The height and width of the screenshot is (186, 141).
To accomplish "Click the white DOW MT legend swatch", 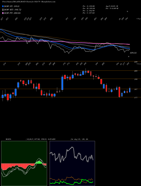I will (x=3, y=10).
